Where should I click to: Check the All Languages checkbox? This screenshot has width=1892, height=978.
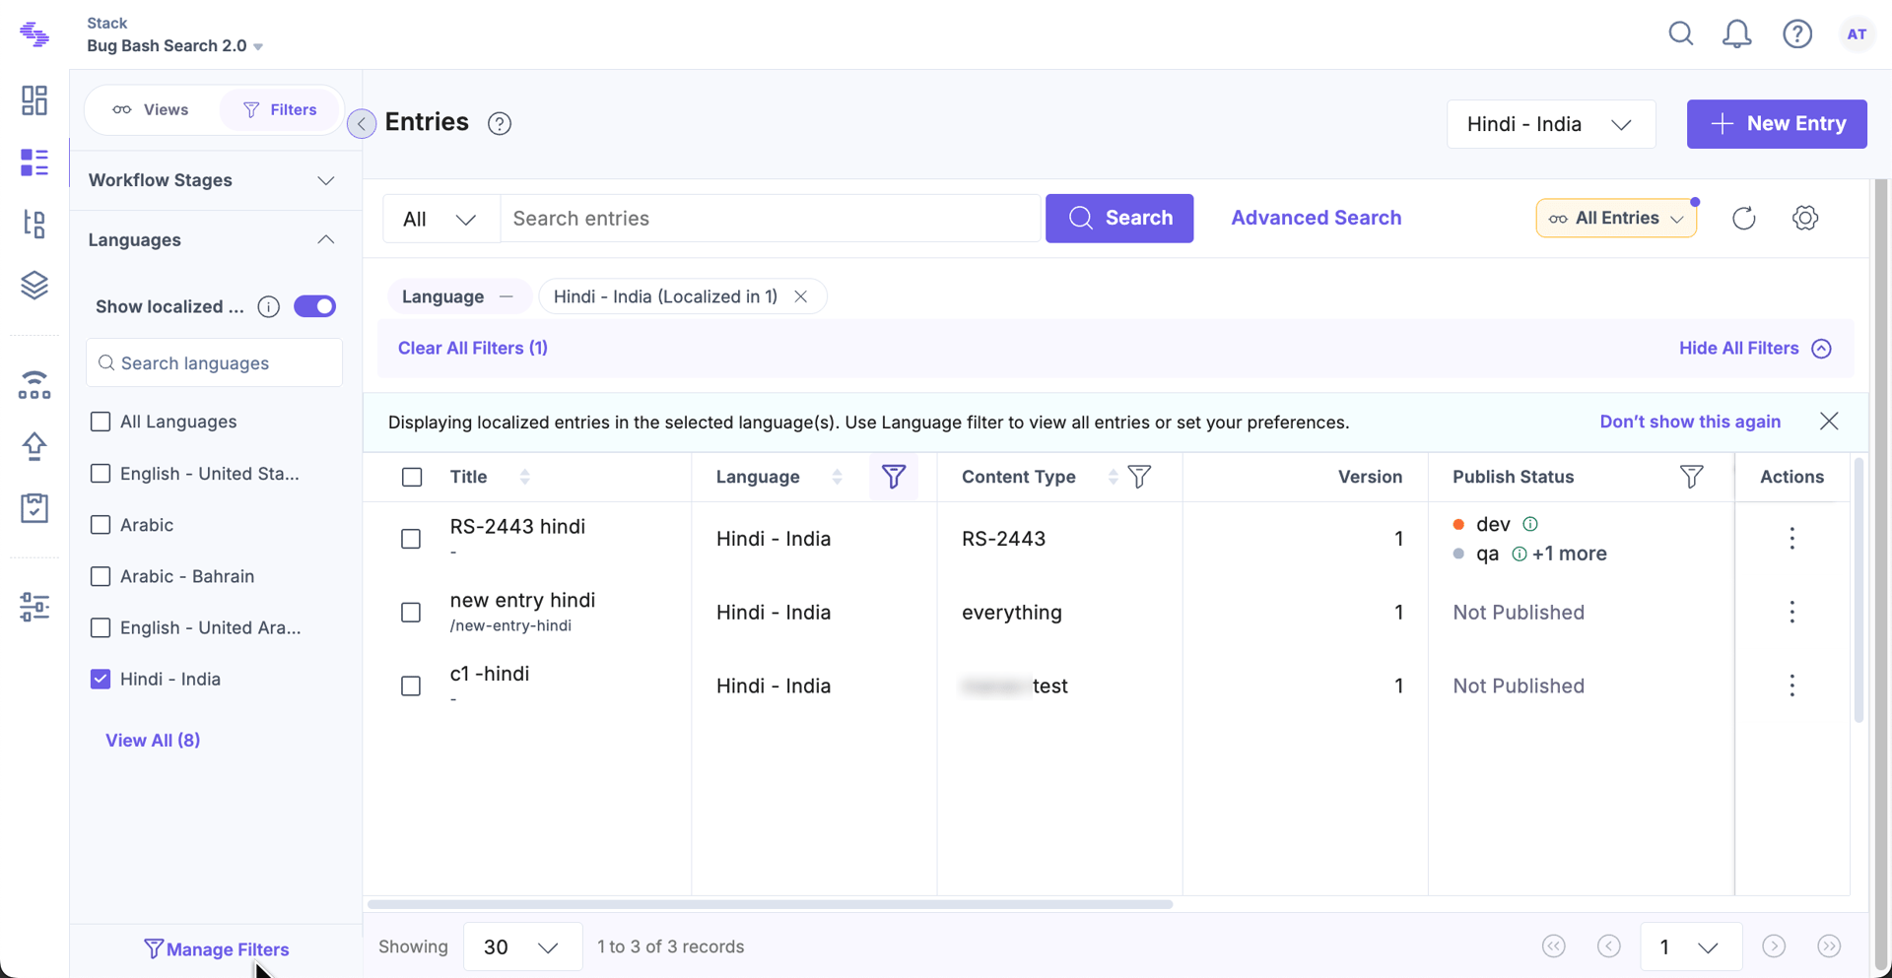pos(101,422)
